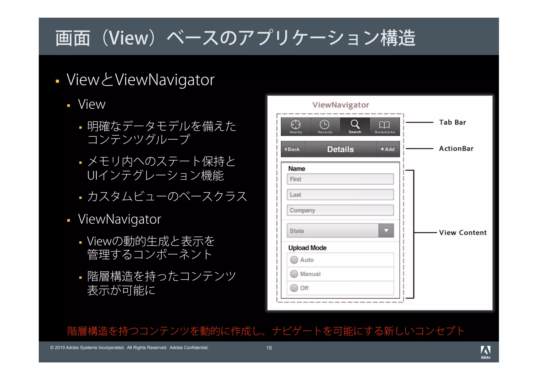This screenshot has height=380, width=538.
Task: Focus the First name input field
Action: tap(340, 179)
